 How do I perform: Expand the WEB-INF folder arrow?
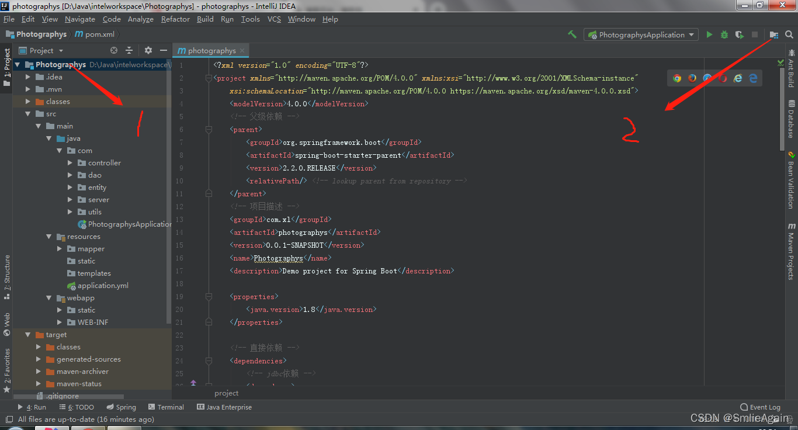(60, 322)
